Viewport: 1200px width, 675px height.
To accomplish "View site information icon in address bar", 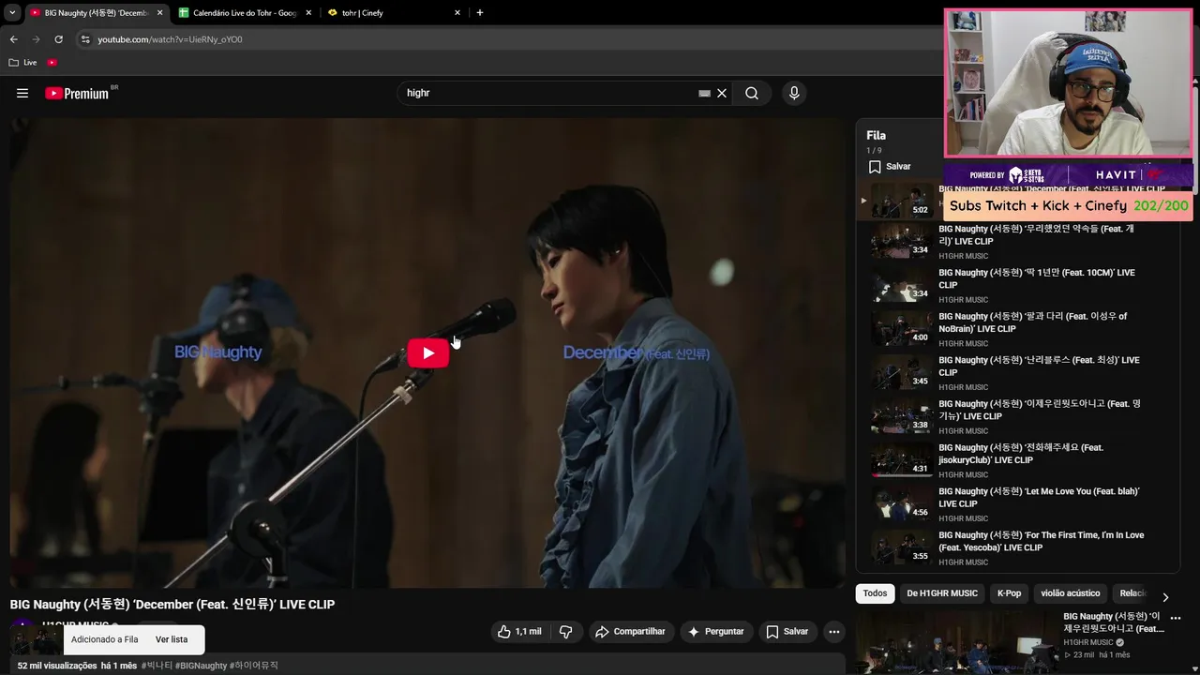I will click(85, 39).
